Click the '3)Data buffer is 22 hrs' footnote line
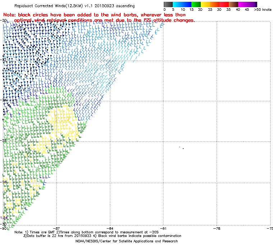Image resolution: width=273 pixels, height=247 pixels. [x=102, y=236]
